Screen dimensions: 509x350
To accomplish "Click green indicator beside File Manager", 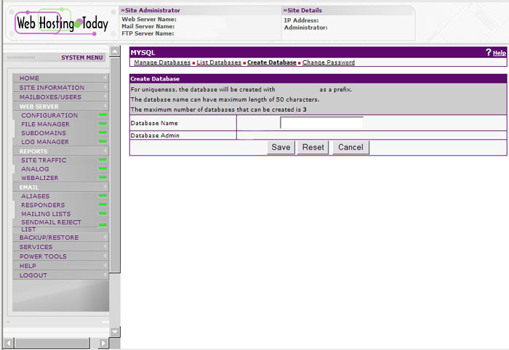I will click(103, 124).
